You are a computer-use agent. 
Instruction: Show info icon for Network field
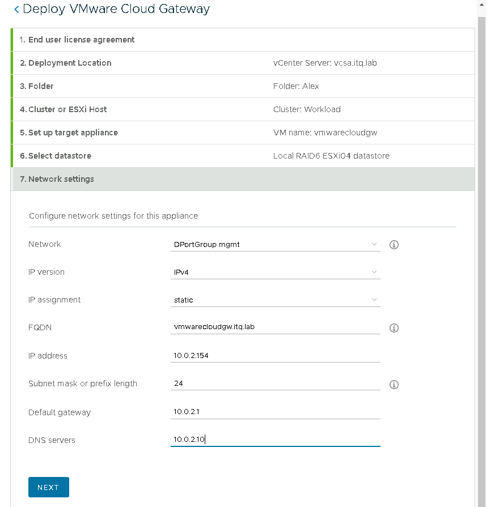[394, 245]
